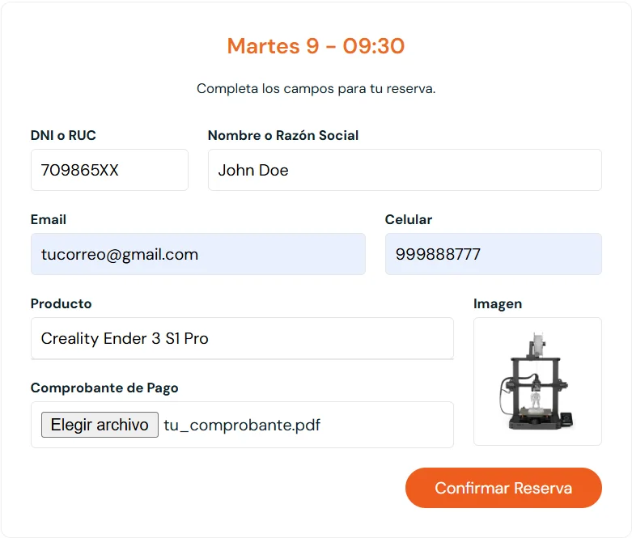
Task: Click the tu_comprobante.pdf file name text
Action: click(242, 425)
